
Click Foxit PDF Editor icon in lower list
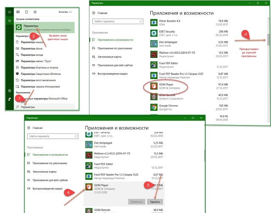point(89,166)
